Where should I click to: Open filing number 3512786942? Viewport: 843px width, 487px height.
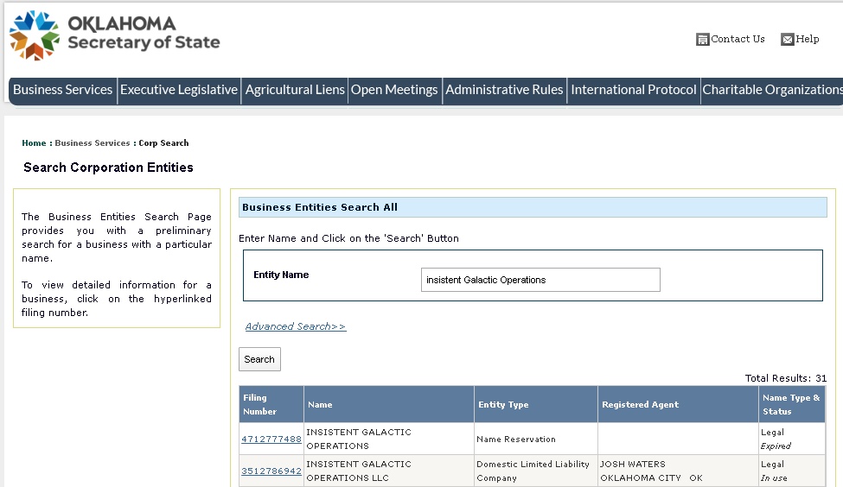[271, 471]
